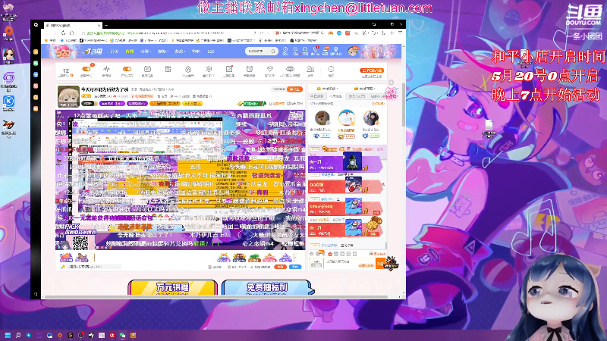Click the magnifier icon in the Douyu search box

(x=273, y=51)
